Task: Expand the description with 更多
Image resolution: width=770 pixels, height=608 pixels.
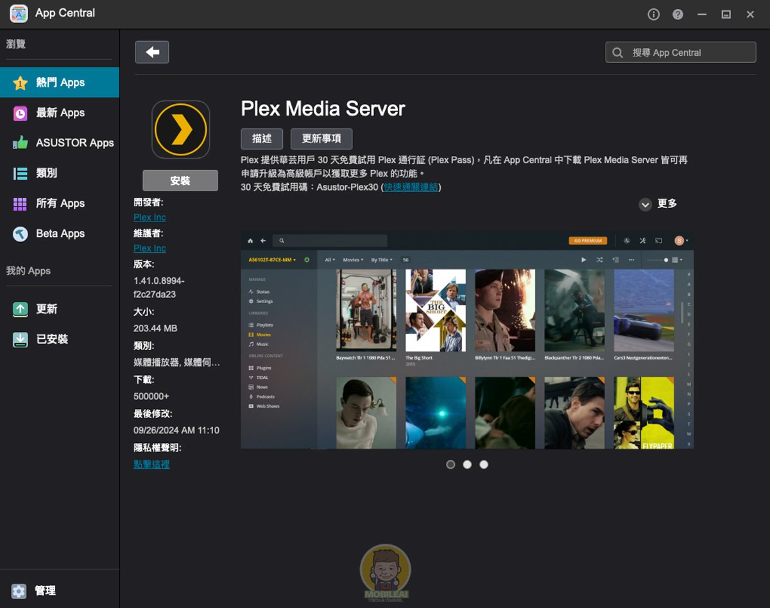Action: pyautogui.click(x=658, y=204)
